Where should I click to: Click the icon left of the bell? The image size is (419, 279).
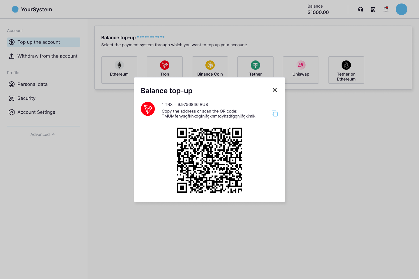373,10
